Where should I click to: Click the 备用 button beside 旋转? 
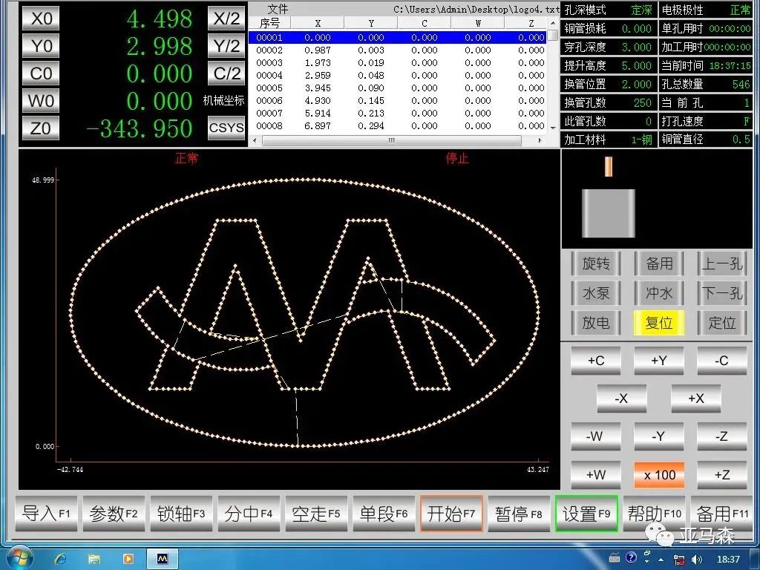659,263
